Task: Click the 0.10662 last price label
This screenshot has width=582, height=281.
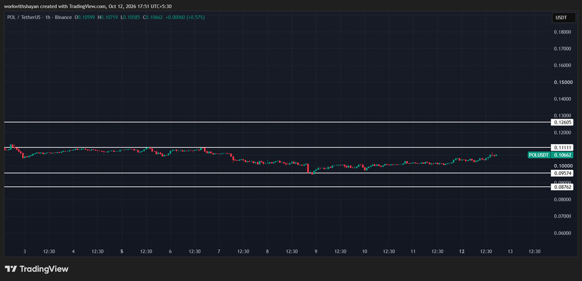Action: [x=563, y=155]
